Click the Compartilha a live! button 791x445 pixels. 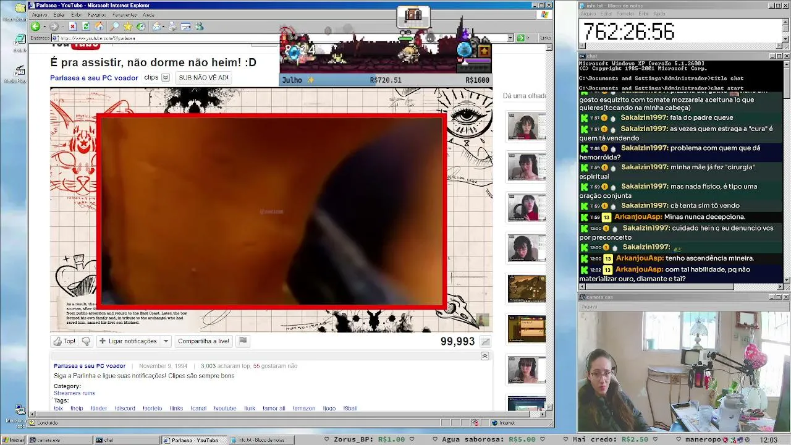tap(204, 341)
